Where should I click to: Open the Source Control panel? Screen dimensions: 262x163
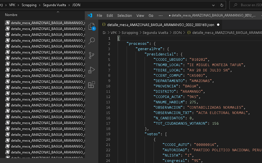tap(92, 55)
